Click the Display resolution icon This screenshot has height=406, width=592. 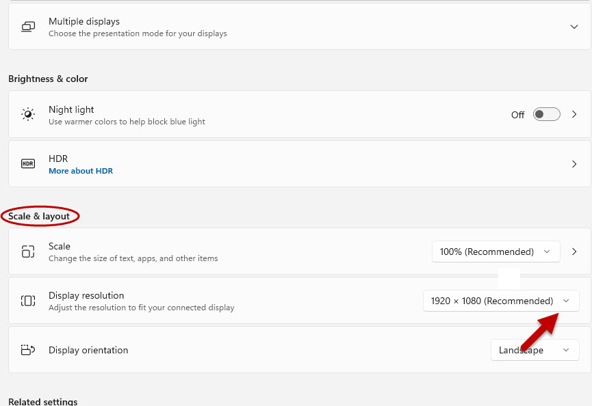[28, 301]
